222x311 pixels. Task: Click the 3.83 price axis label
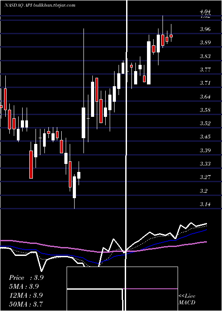pyautogui.click(x=205, y=56)
